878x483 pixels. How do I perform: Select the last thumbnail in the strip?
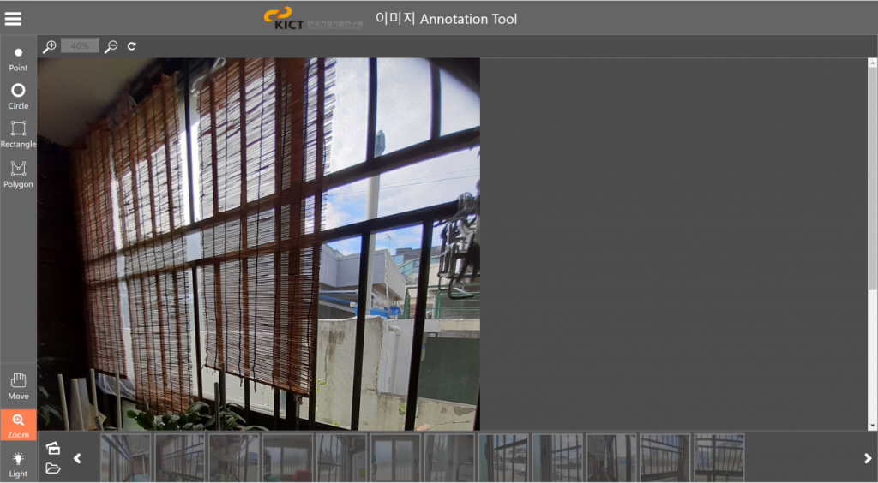point(719,457)
